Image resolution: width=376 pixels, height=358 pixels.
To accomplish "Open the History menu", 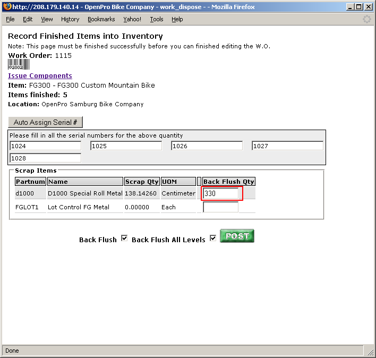I will click(70, 19).
